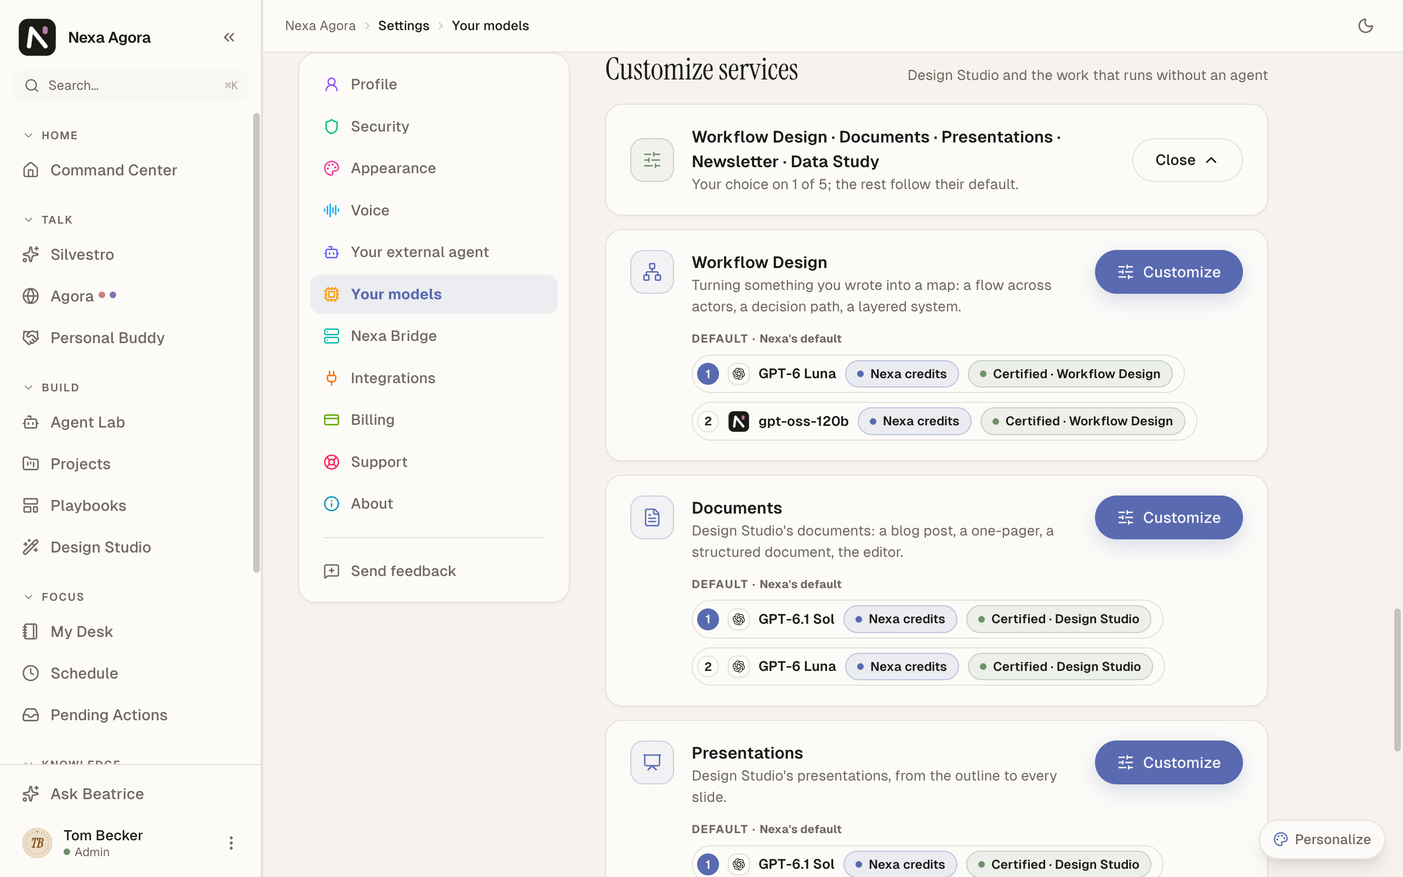This screenshot has height=877, width=1403.
Task: Click the Presentations service icon
Action: pos(652,762)
